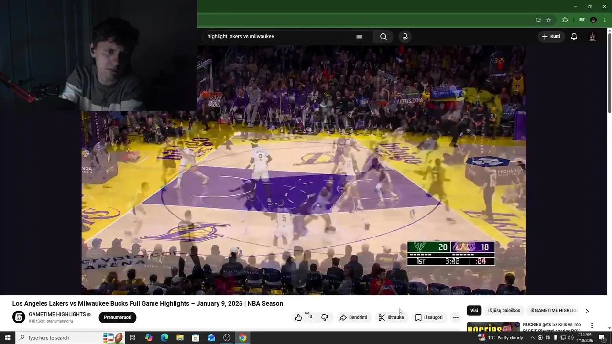Screen dimensions: 612x344
Task: Open the YouTube account avatar menu
Action: 592,37
